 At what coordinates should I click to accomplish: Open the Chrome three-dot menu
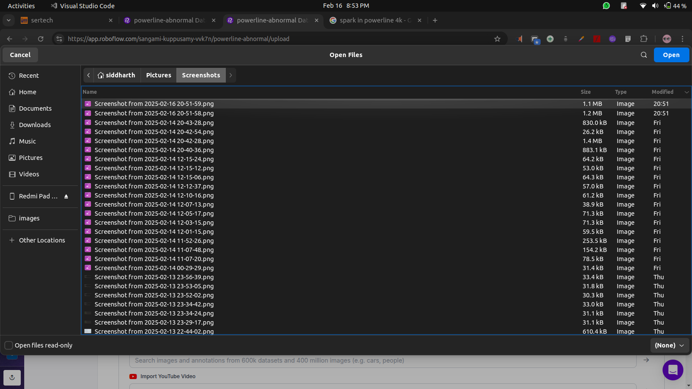pyautogui.click(x=682, y=39)
